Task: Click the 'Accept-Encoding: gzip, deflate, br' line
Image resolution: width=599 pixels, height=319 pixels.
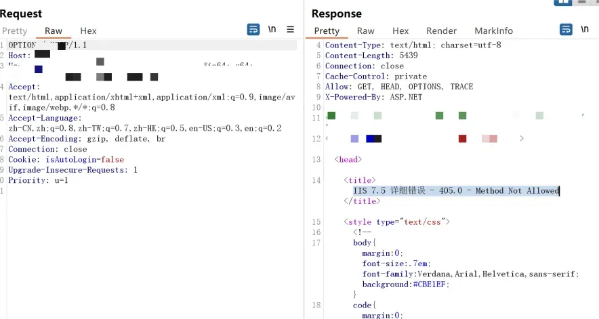Action: [x=87, y=139]
